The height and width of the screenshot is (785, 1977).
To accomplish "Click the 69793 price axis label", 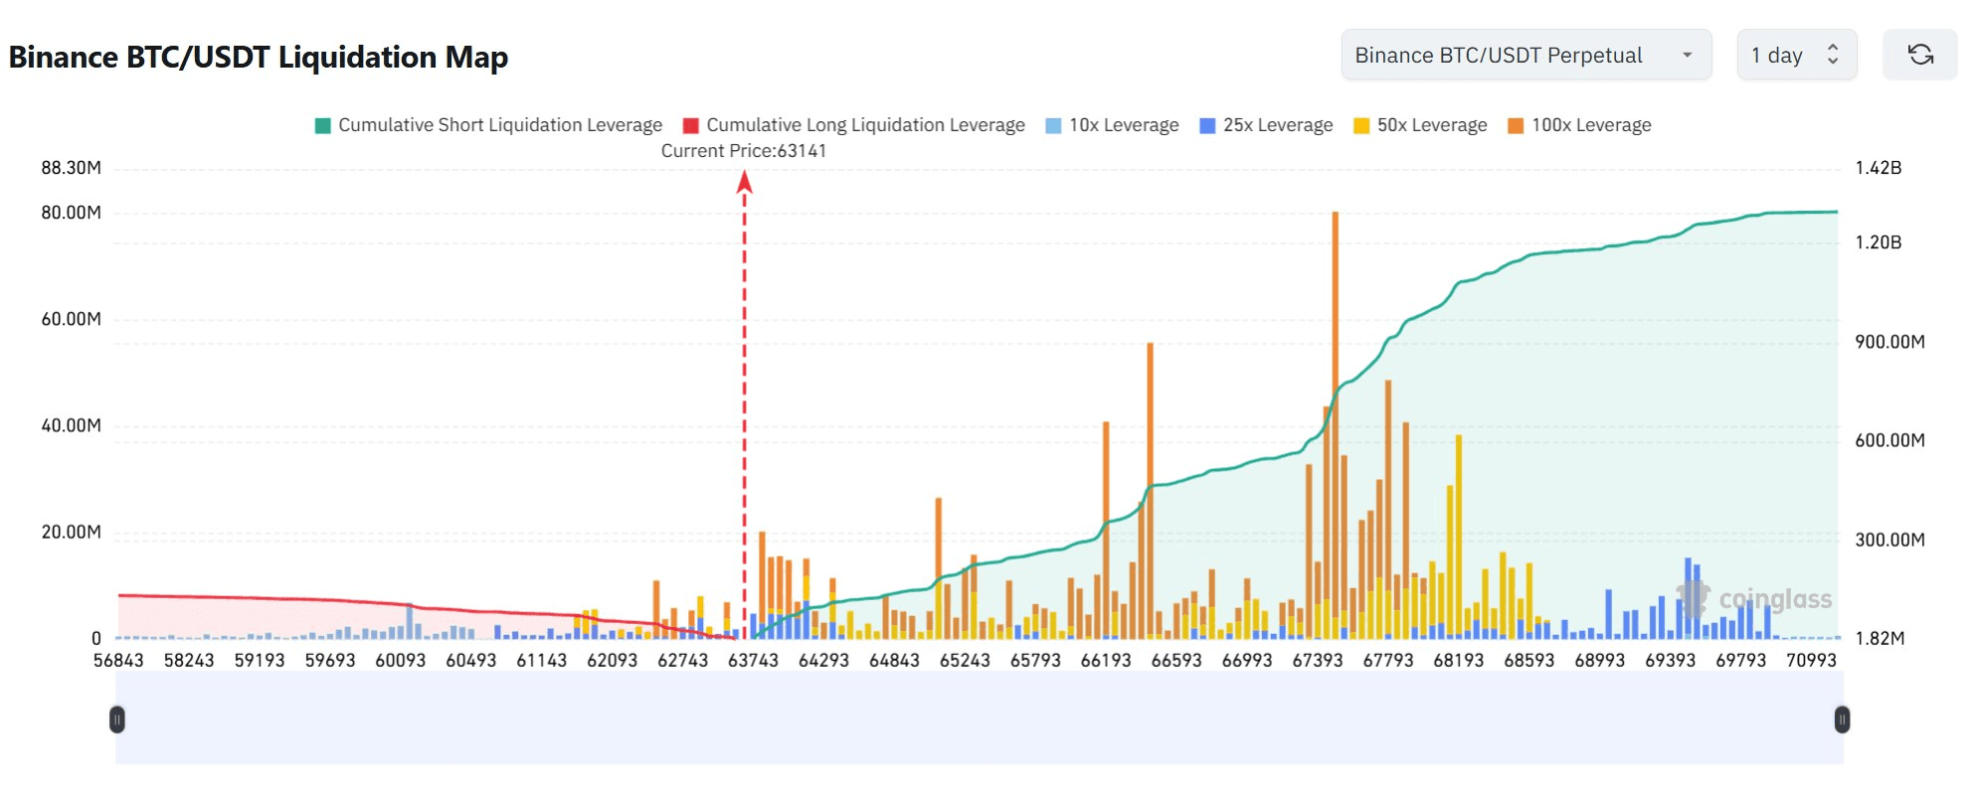I will click(1742, 660).
